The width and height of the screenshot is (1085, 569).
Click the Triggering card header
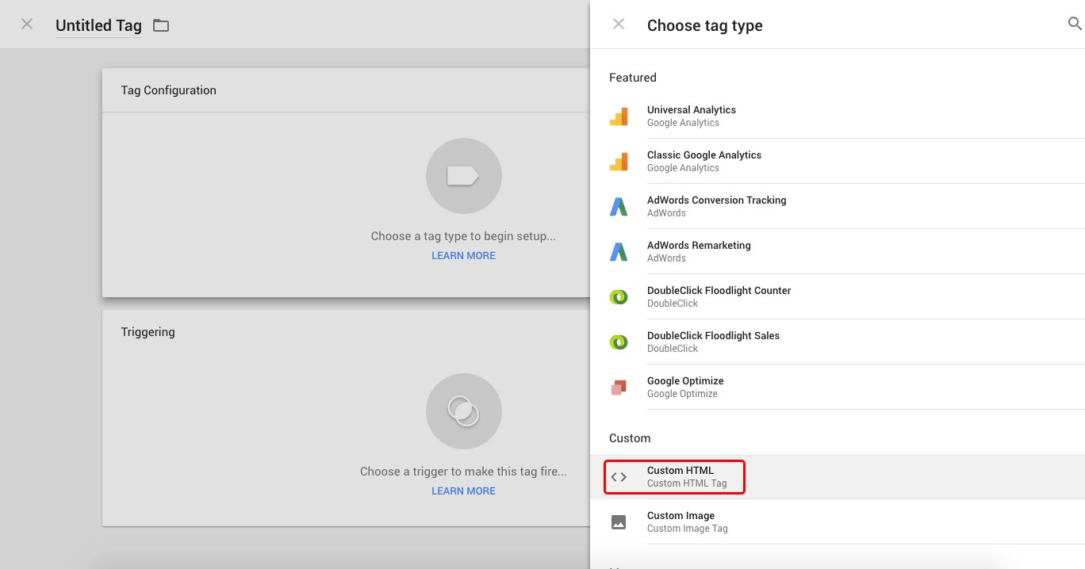click(346, 332)
